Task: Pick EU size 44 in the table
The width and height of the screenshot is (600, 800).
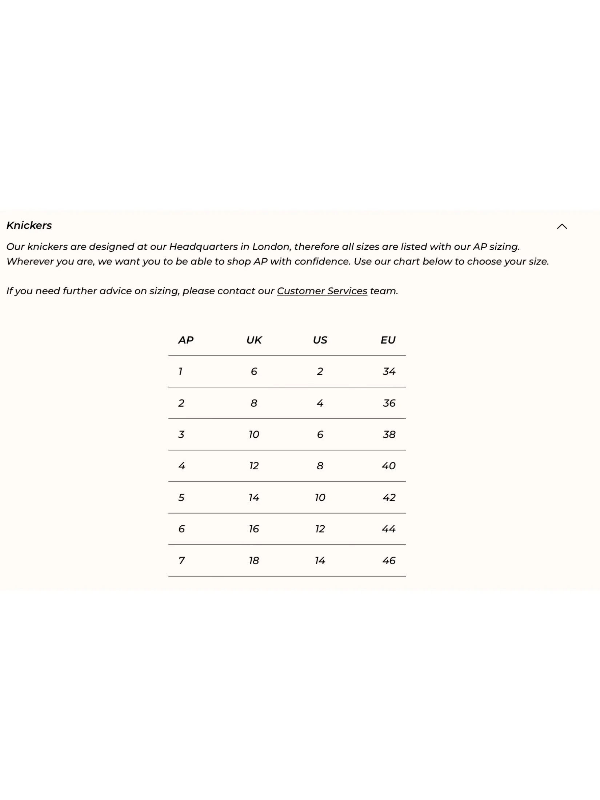Action: 389,529
